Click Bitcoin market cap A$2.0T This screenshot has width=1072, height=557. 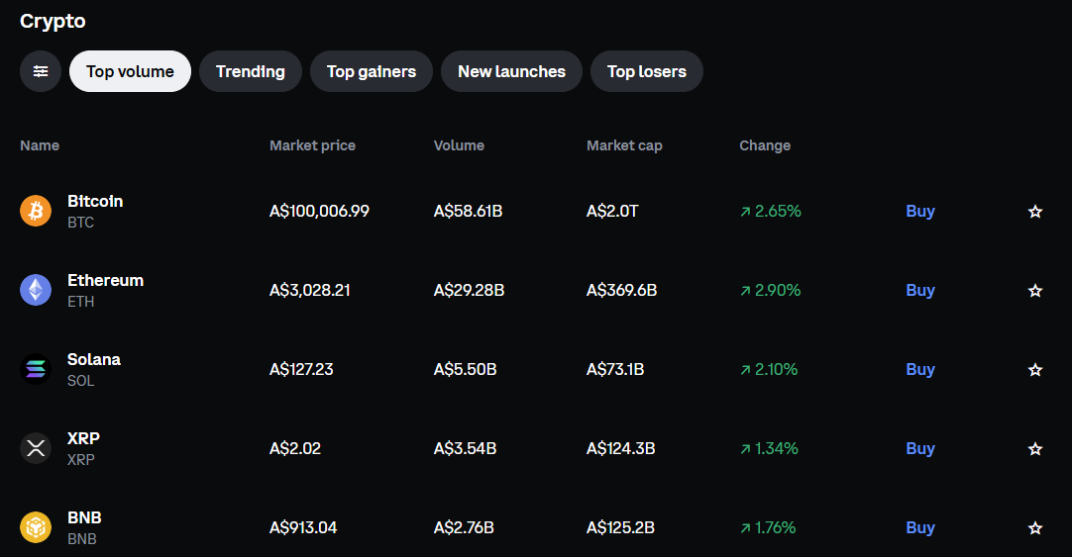click(x=612, y=211)
